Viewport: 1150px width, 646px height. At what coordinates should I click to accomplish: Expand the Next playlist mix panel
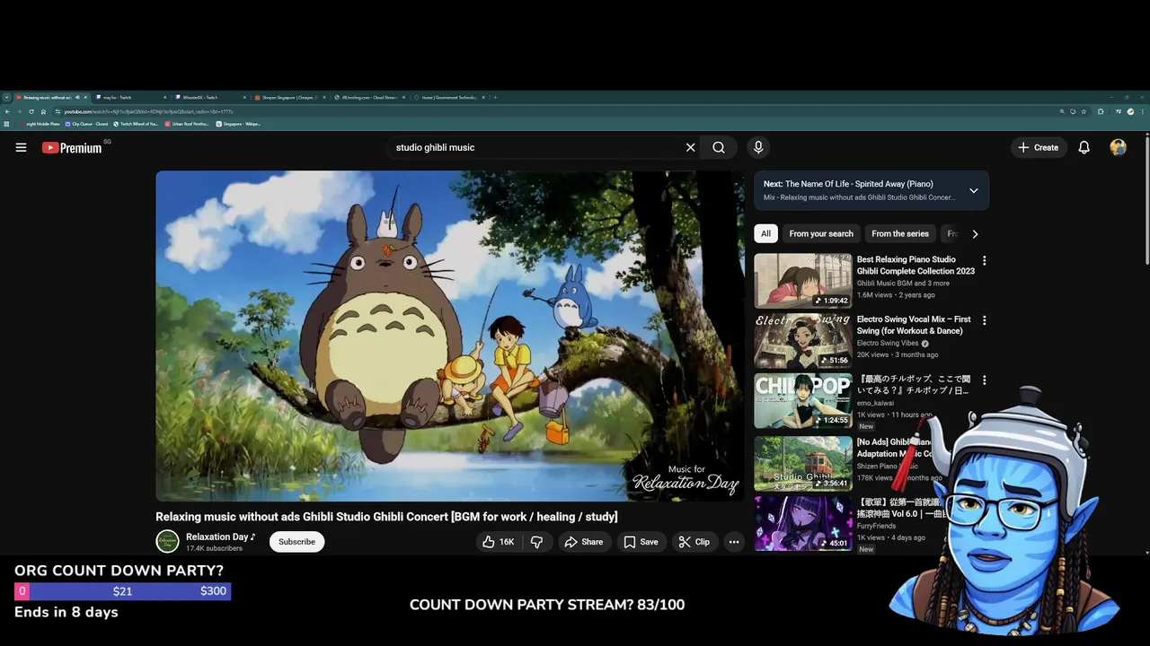tap(973, 190)
